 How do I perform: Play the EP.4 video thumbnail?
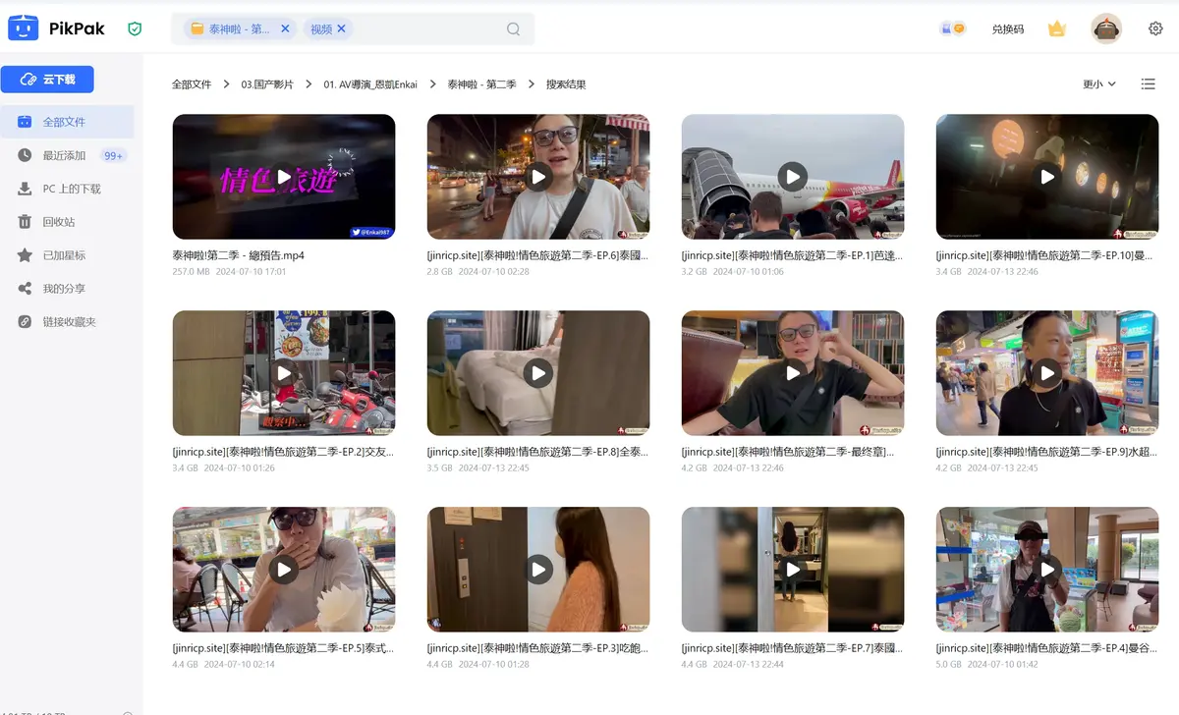tap(1047, 570)
